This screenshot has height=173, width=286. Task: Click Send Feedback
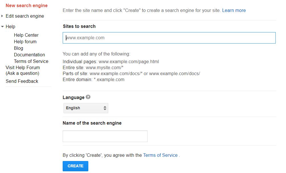click(x=22, y=81)
